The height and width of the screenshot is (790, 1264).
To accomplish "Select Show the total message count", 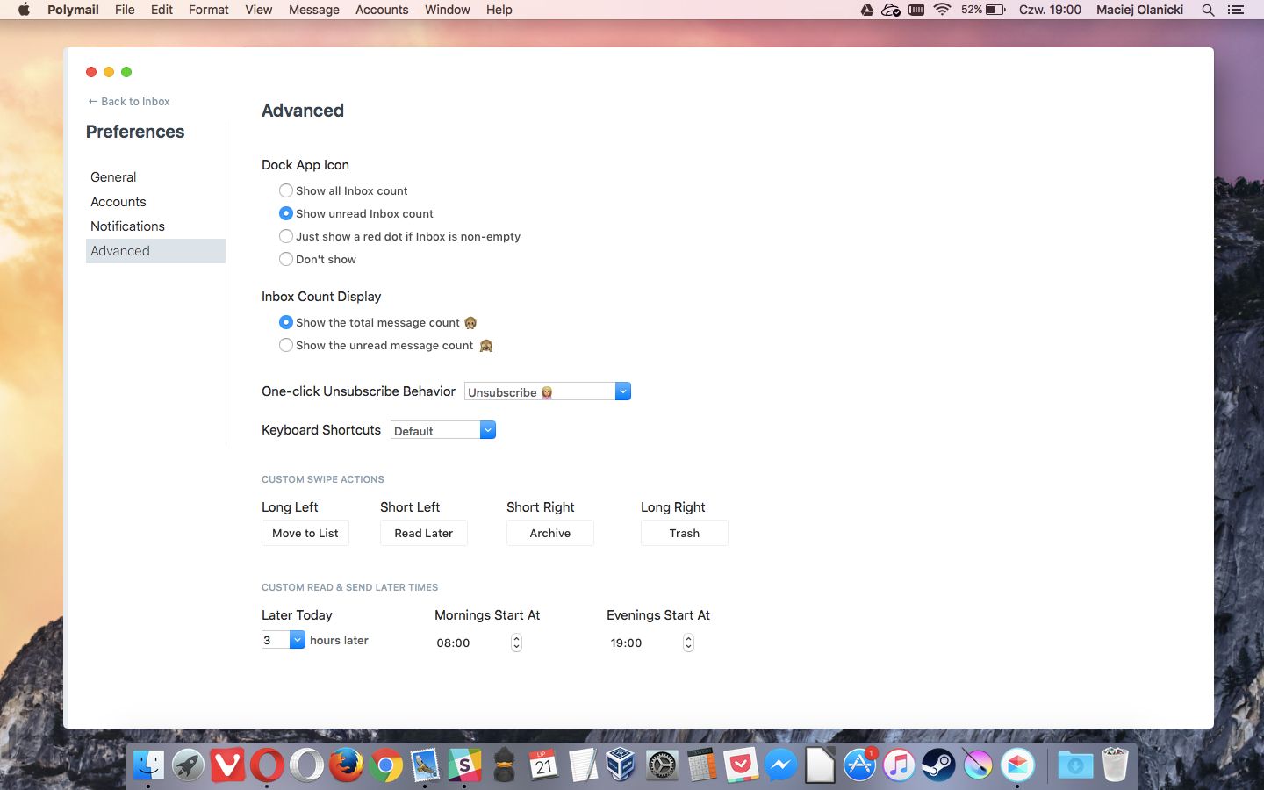I will click(286, 322).
